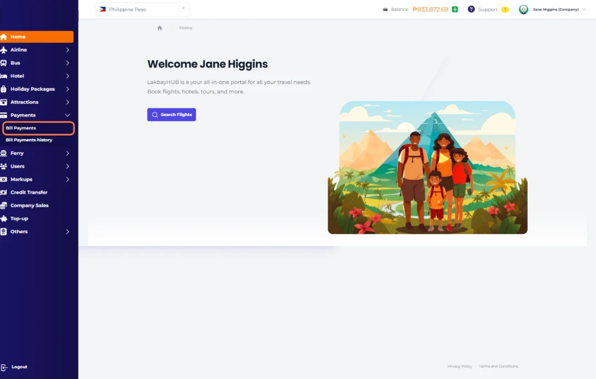Click the green add balance plus icon
The height and width of the screenshot is (379, 596).
[x=455, y=9]
